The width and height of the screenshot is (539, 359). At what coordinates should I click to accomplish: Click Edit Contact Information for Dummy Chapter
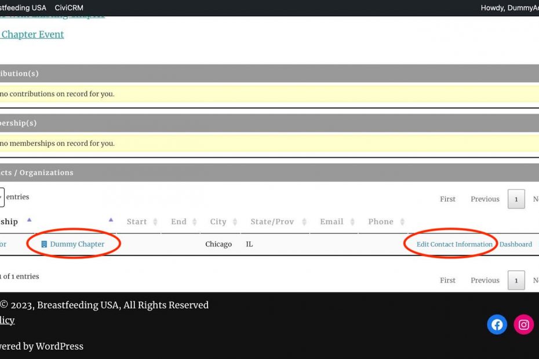point(454,244)
